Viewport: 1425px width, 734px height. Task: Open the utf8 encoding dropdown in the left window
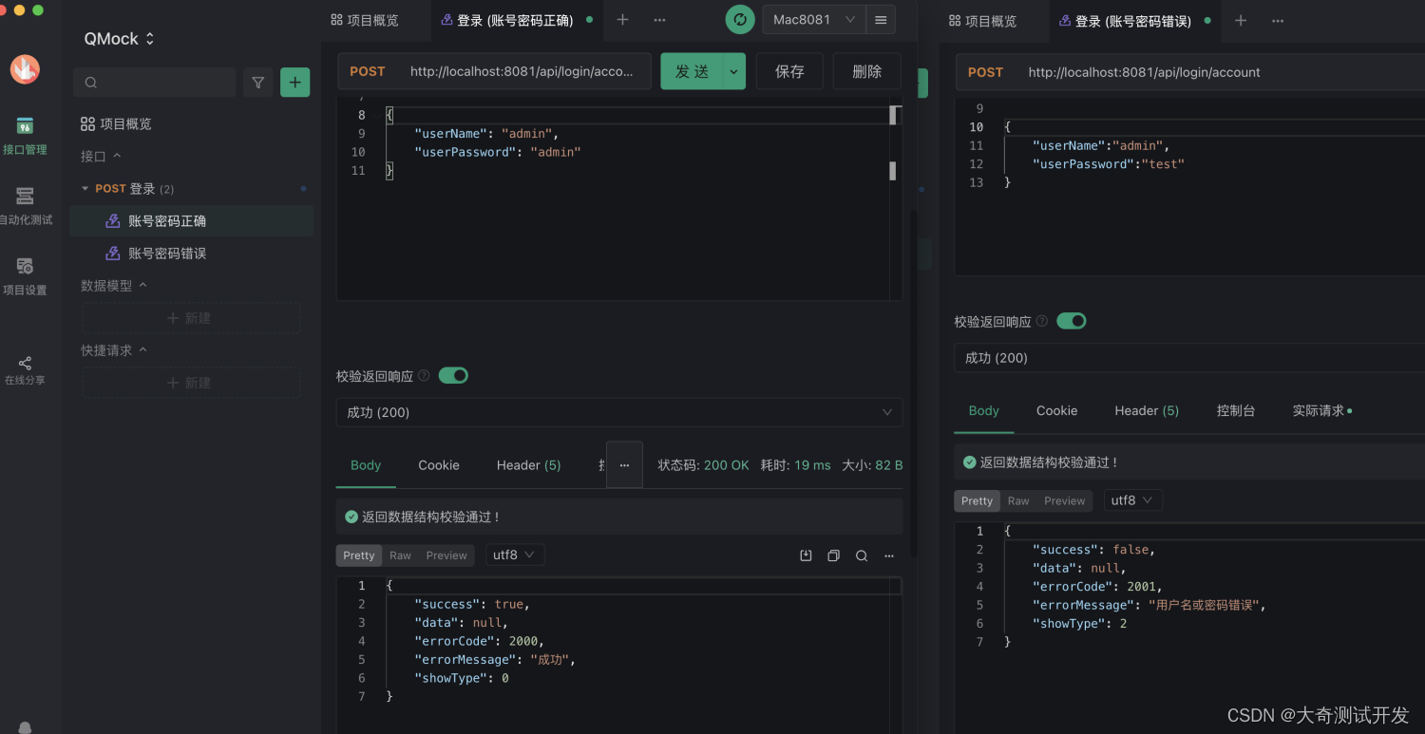tap(515, 555)
